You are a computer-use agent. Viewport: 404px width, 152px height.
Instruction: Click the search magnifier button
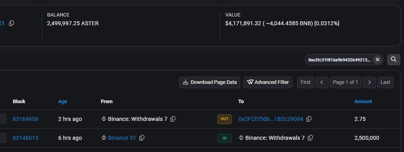coord(393,59)
